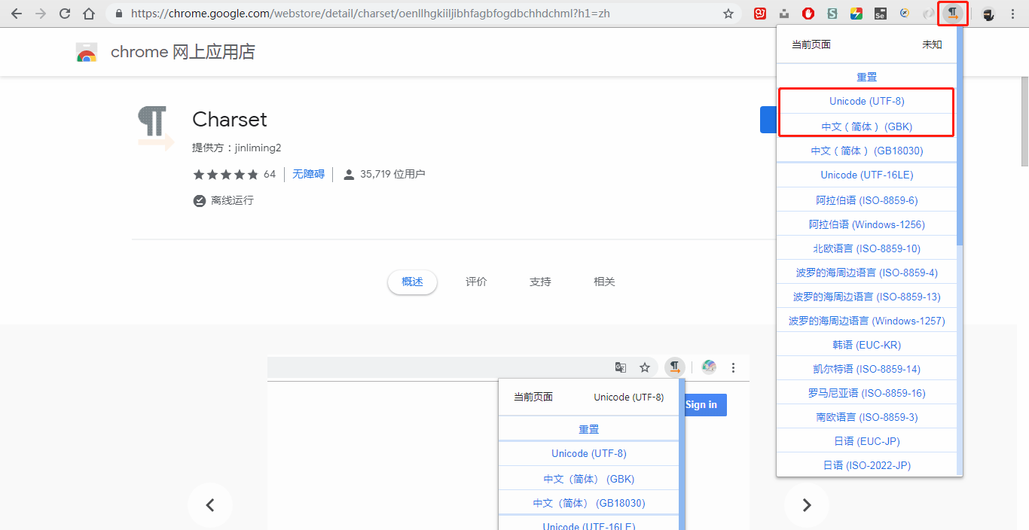Click the address bar URL
1029x530 pixels.
click(x=371, y=14)
